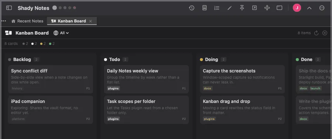
Task: Click Todo column count badge
Action: click(125, 60)
